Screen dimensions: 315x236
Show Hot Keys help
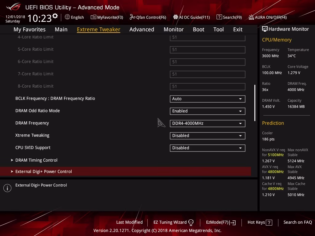pos(260,222)
